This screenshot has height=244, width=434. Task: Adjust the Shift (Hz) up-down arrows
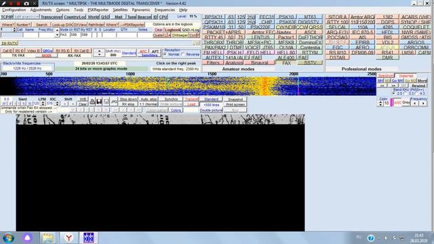pos(99,53)
